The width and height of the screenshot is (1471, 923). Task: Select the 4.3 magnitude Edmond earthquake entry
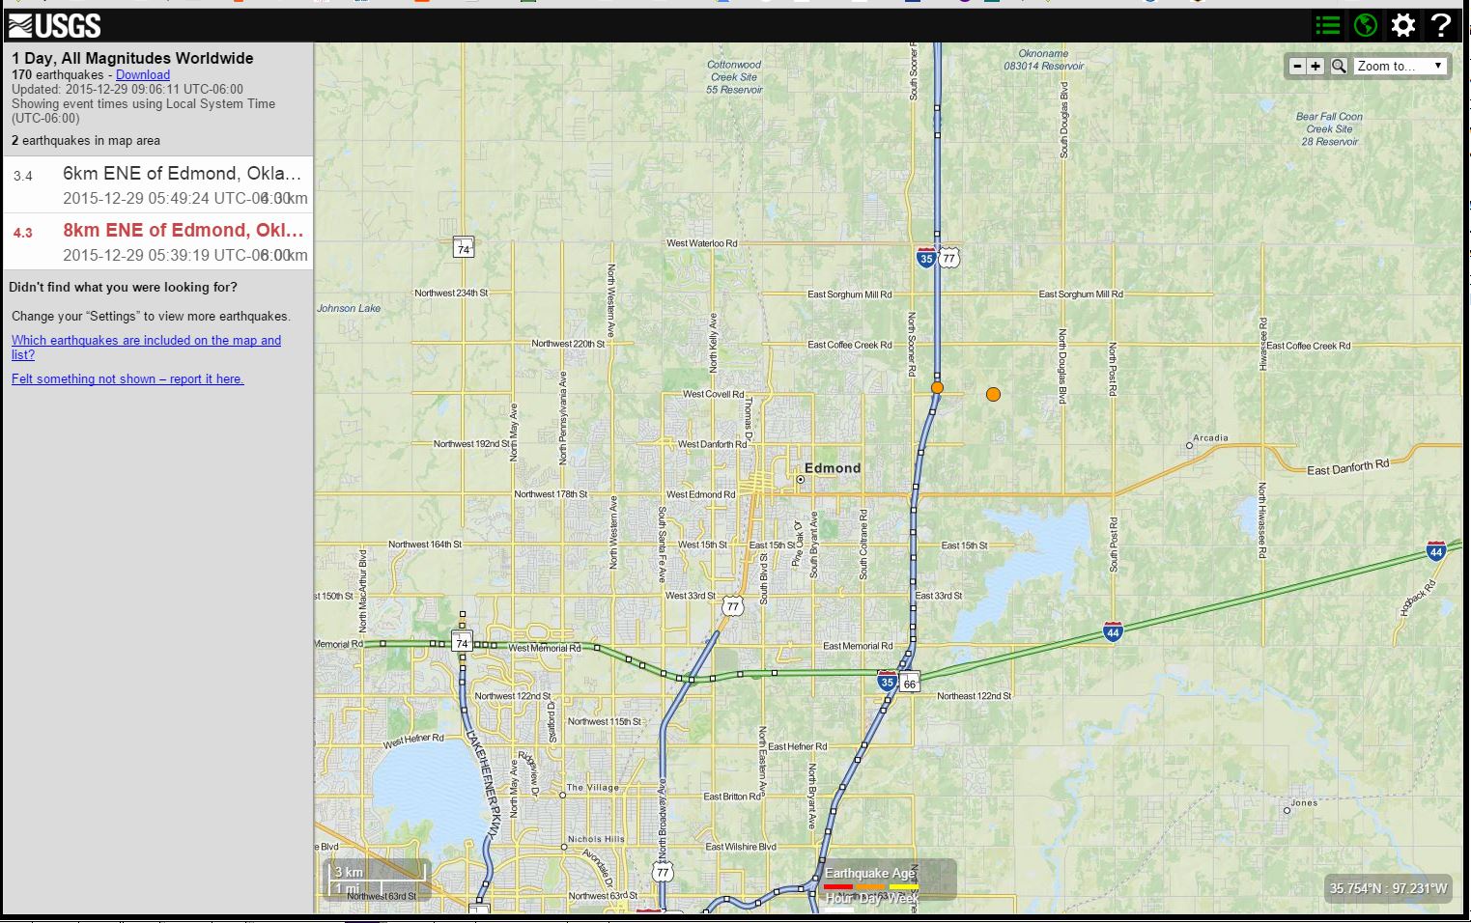pyautogui.click(x=159, y=241)
